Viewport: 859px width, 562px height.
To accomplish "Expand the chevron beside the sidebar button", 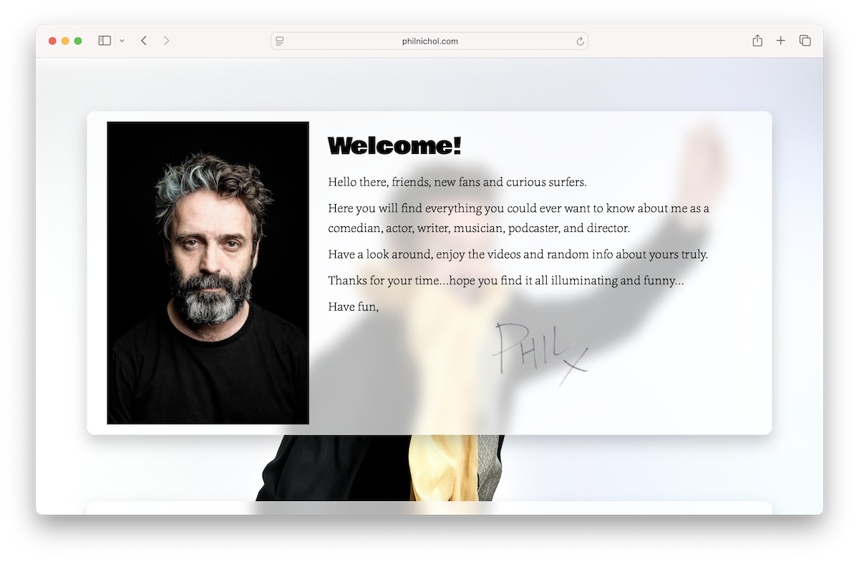I will (x=121, y=41).
